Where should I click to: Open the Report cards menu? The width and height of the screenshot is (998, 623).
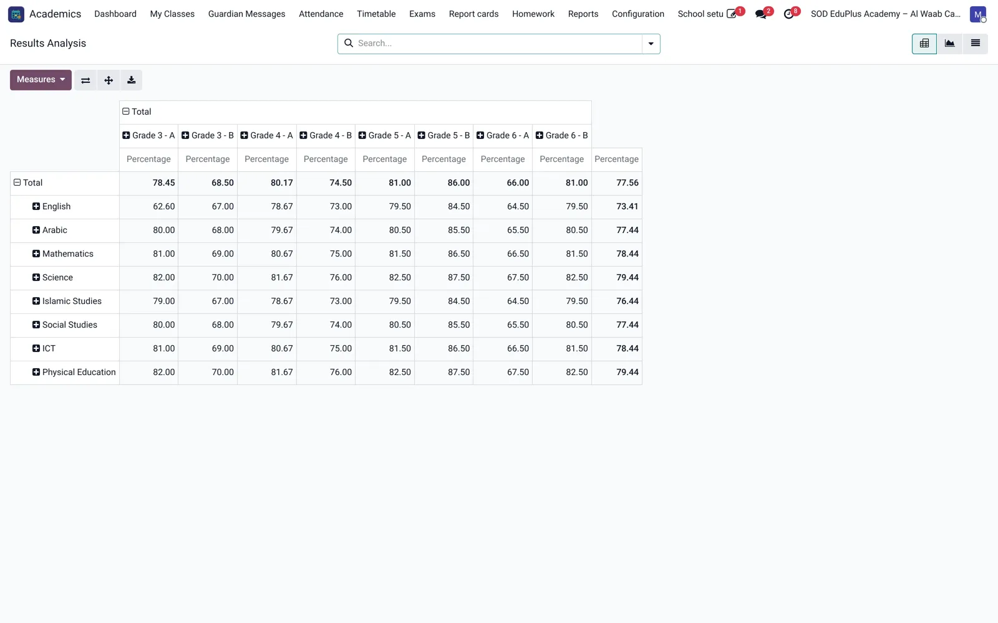pos(473,14)
